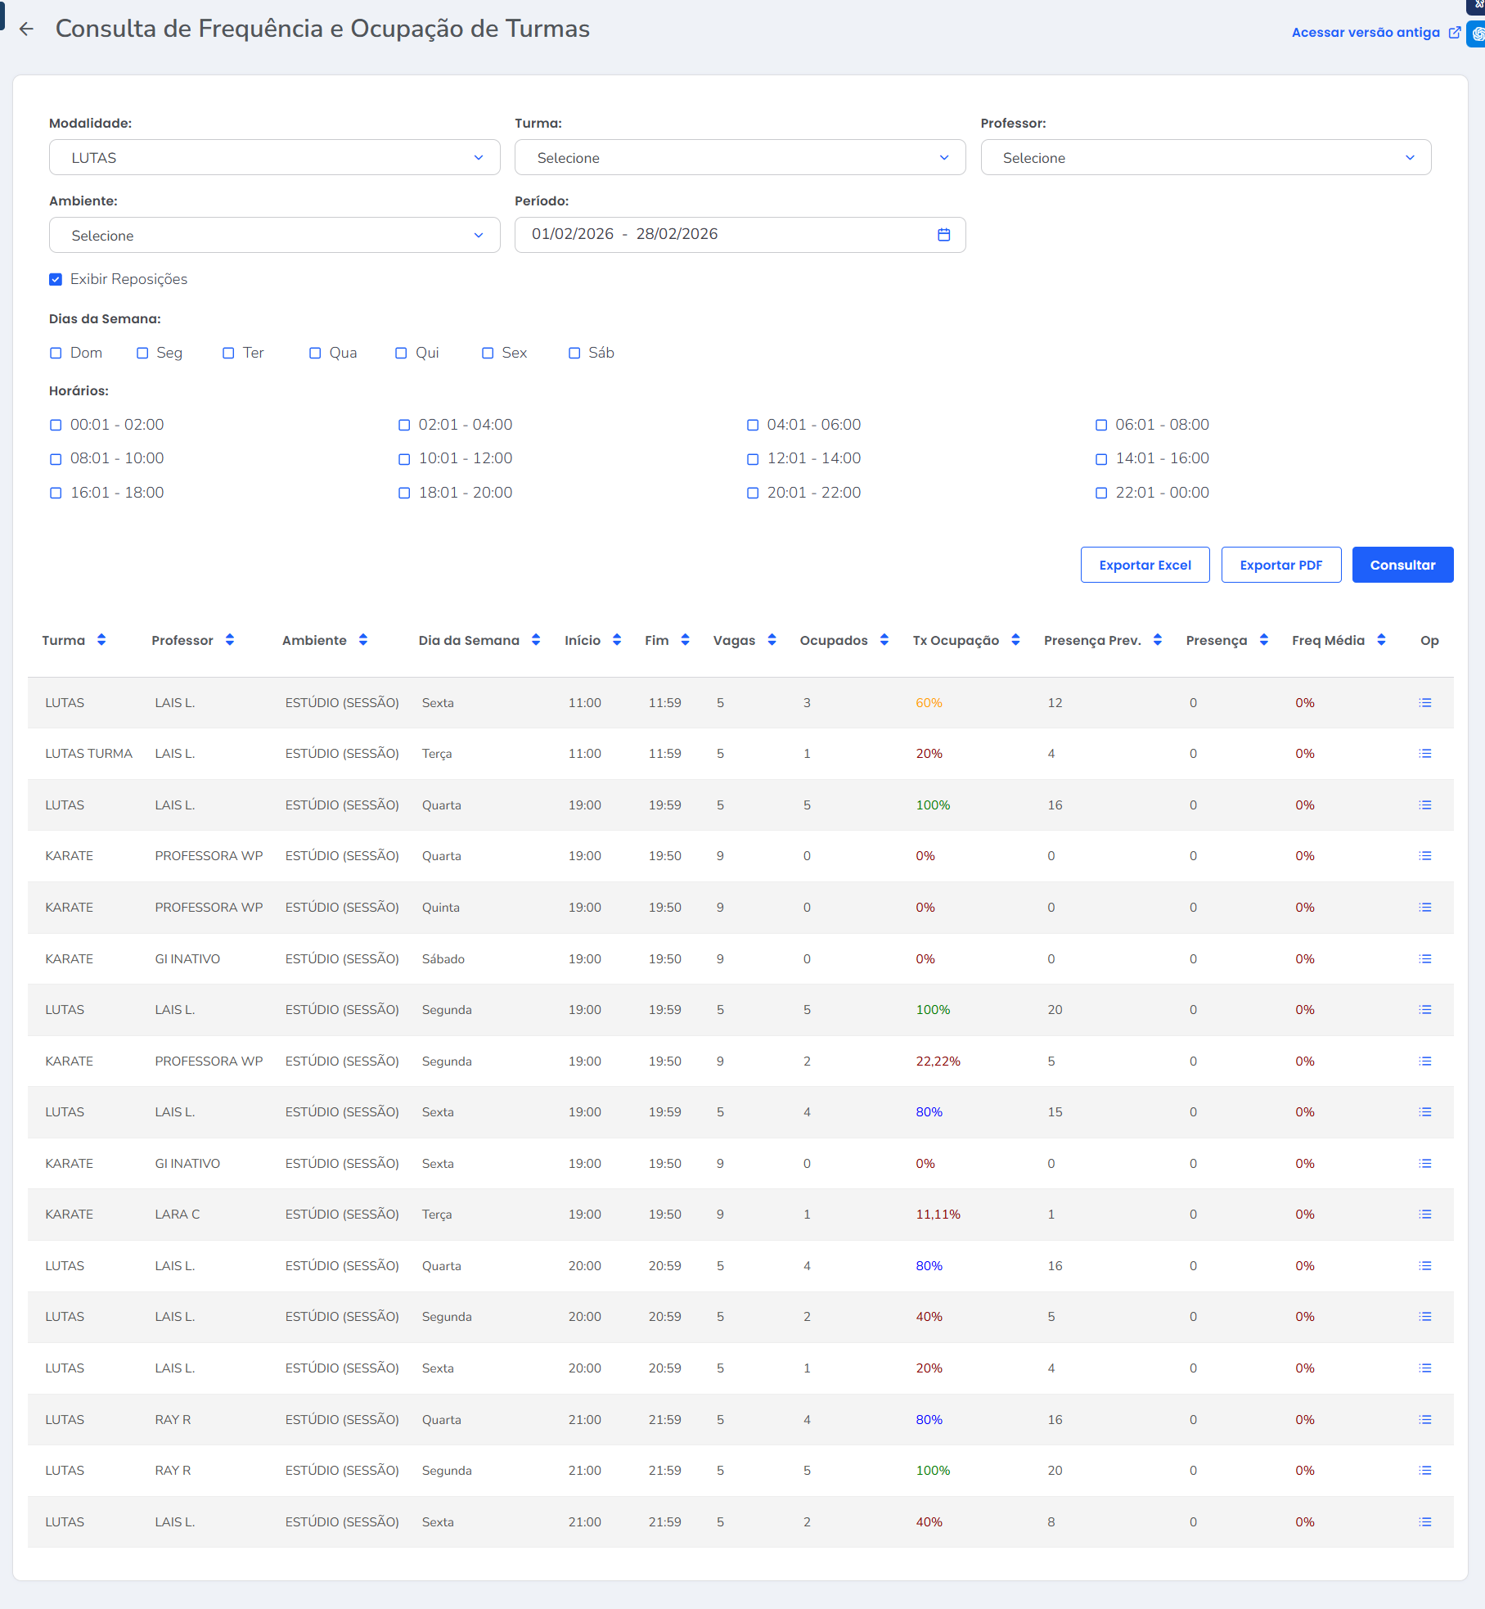Open the Modalidade dropdown
The width and height of the screenshot is (1485, 1609).
tap(274, 157)
